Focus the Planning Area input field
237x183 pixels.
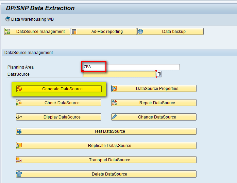pos(131,67)
